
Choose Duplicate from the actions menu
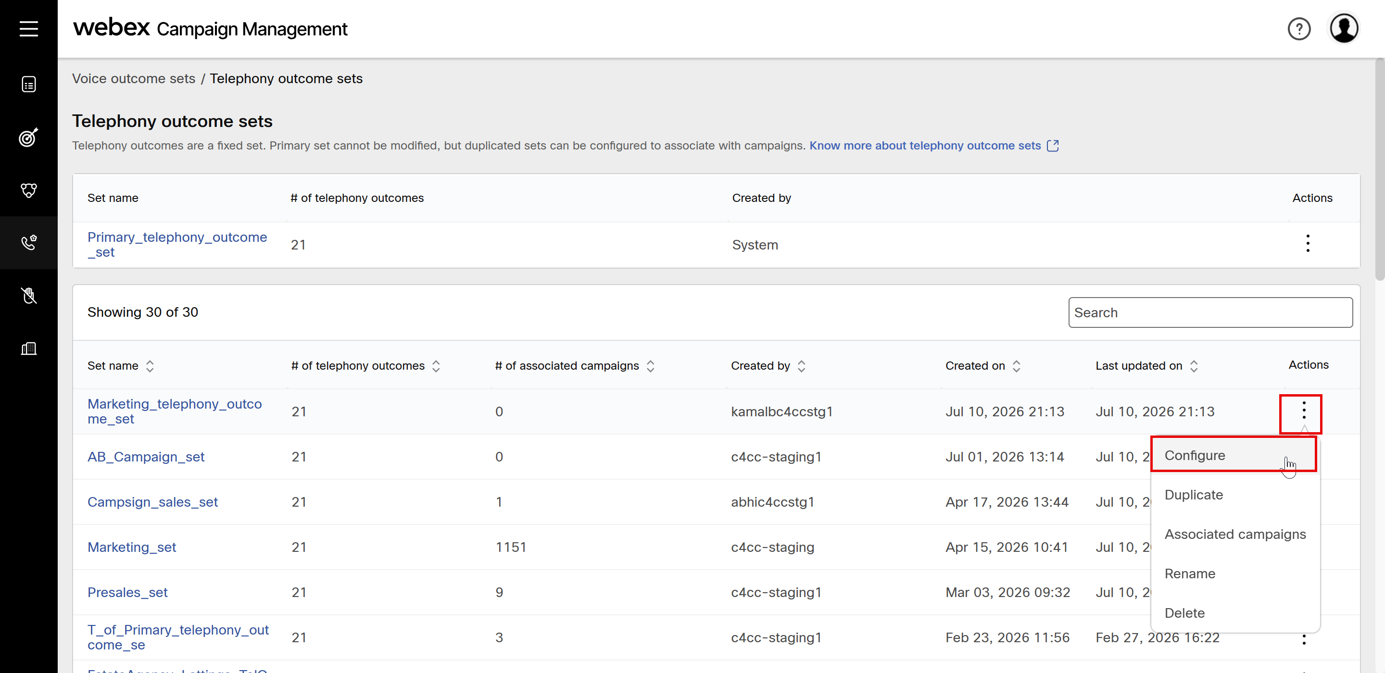(x=1193, y=495)
